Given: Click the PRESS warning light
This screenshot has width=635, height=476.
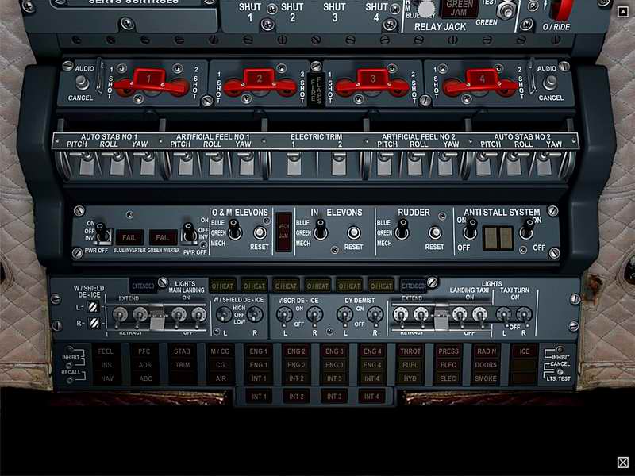Looking at the screenshot, I should (448, 351).
